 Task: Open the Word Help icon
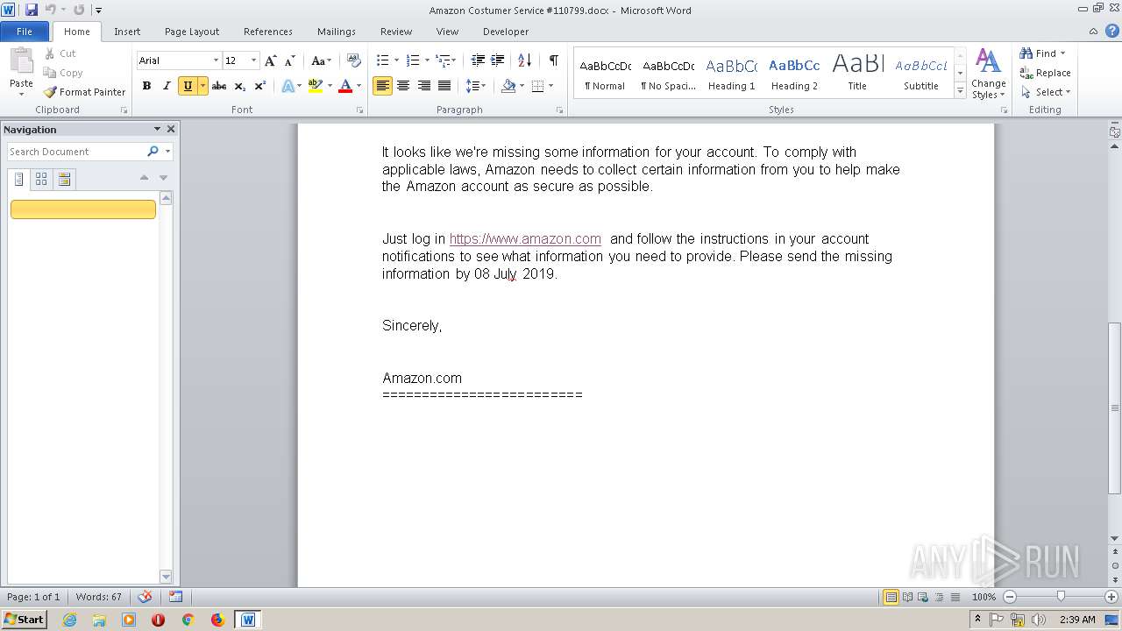pyautogui.click(x=1111, y=32)
